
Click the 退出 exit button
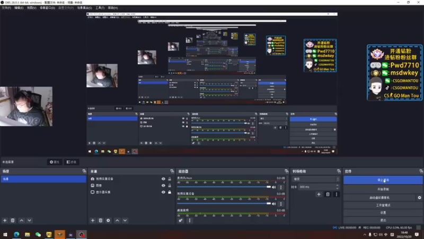click(383, 220)
